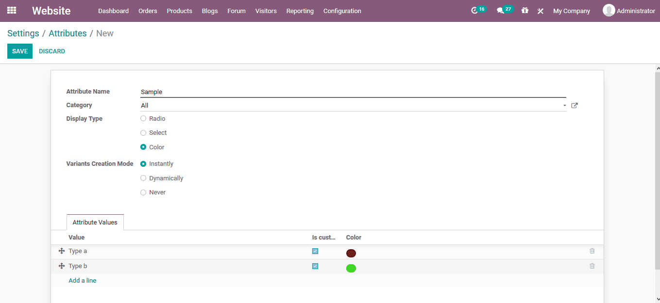
Task: Open the messaging conversations icon
Action: pos(502,10)
